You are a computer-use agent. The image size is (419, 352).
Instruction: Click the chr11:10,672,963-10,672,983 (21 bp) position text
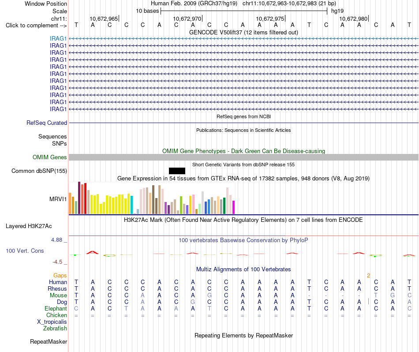289,4
